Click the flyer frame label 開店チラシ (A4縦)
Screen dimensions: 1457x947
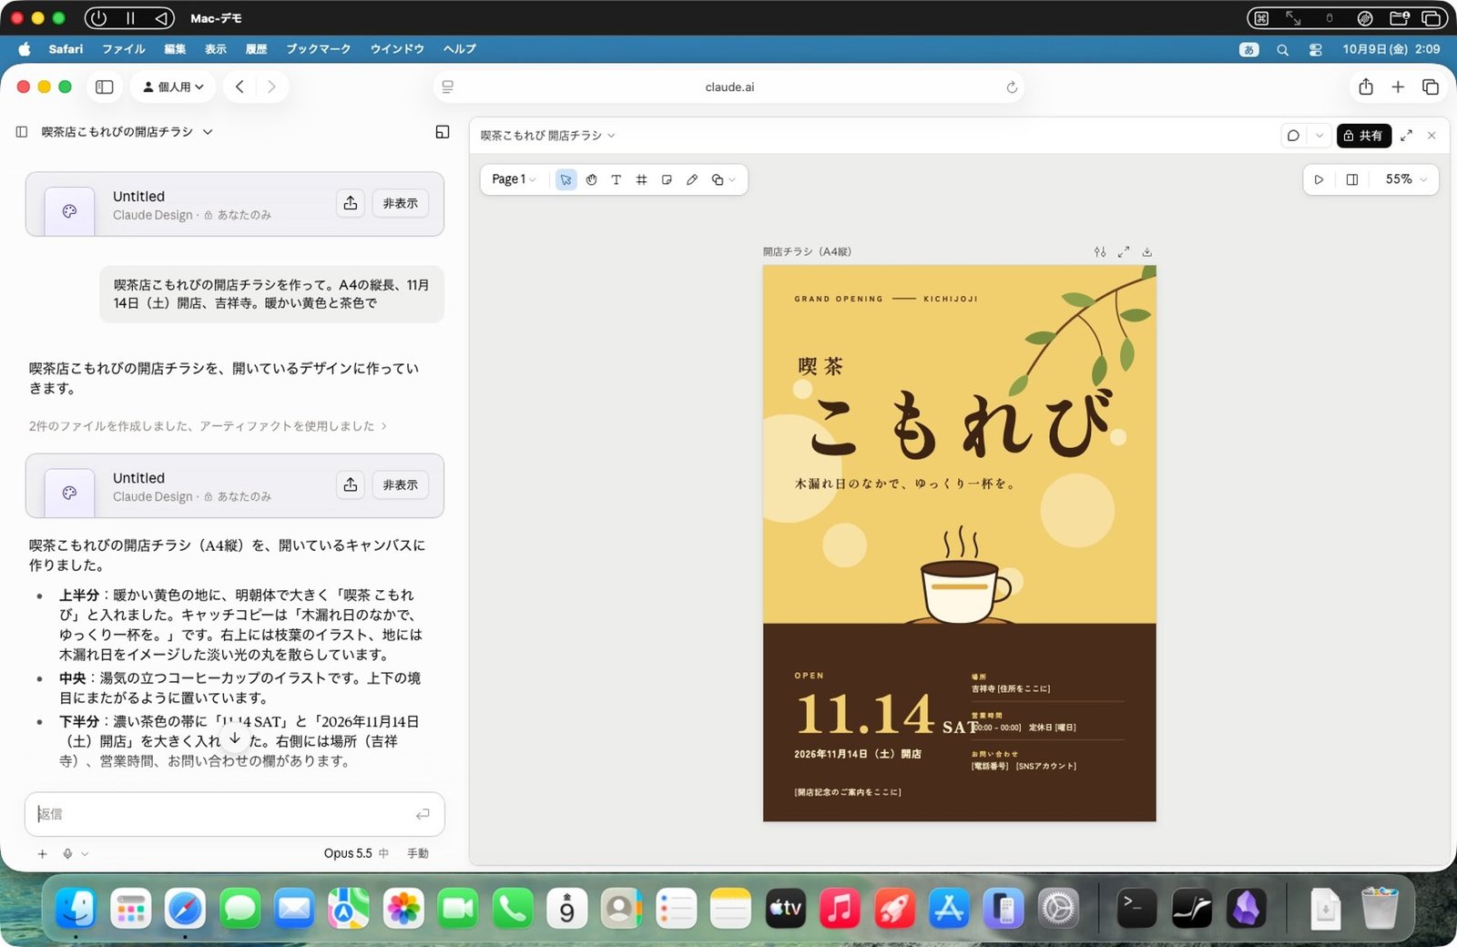(807, 252)
